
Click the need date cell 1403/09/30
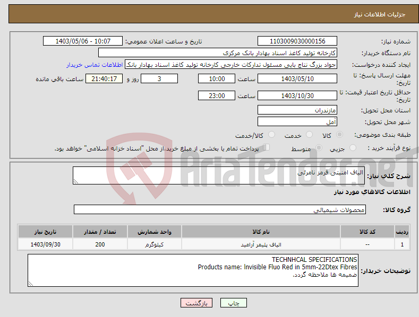tap(46, 244)
